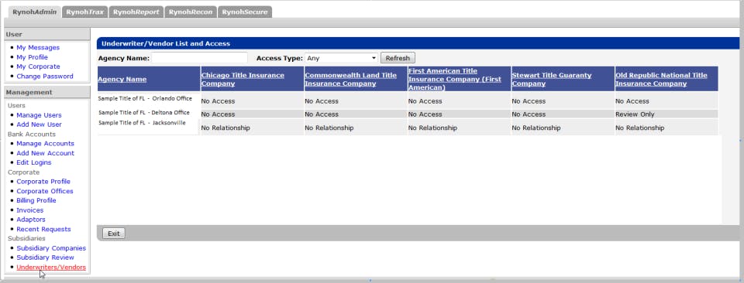This screenshot has width=744, height=283.
Task: Sort by Stewart Title Guaranty Company column
Action: click(552, 79)
